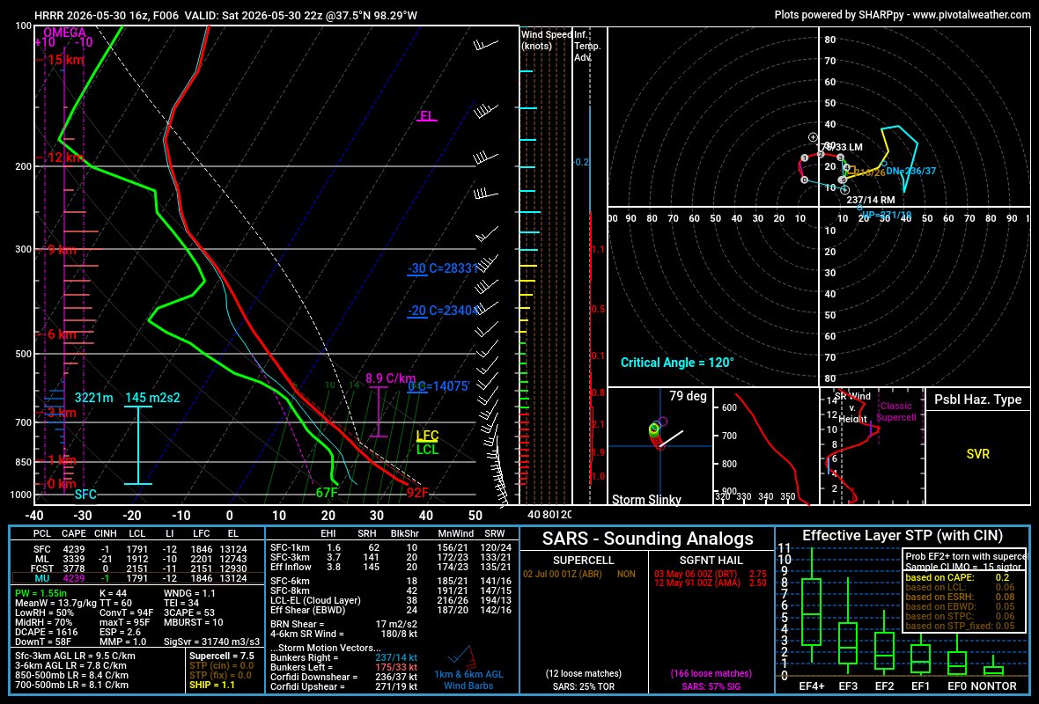The width and height of the screenshot is (1039, 704).
Task: Click the Eff Inflow kinematics row label
Action: coord(291,567)
